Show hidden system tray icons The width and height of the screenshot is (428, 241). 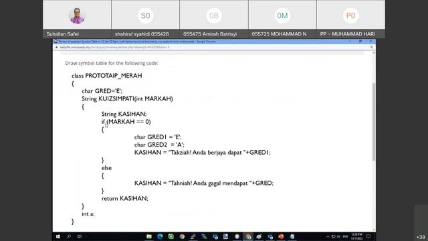pos(328,236)
